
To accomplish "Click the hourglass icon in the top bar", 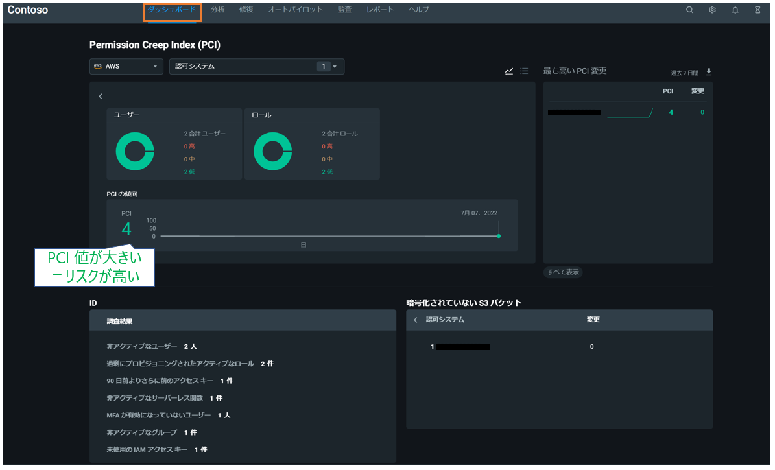I will pos(757,10).
